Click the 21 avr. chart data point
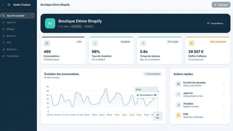The width and height of the screenshot is (233, 131). [158, 91]
